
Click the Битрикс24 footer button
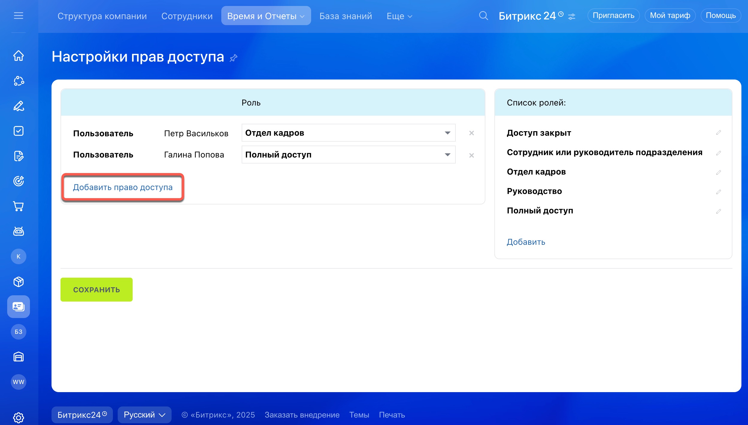click(x=82, y=415)
